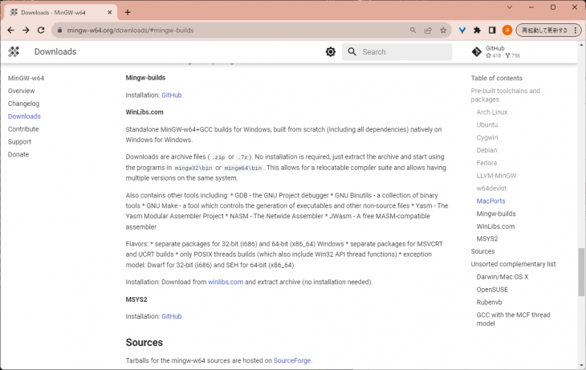Screen dimensions: 586x370
Task: Open a new browser tab
Action: 128,12
